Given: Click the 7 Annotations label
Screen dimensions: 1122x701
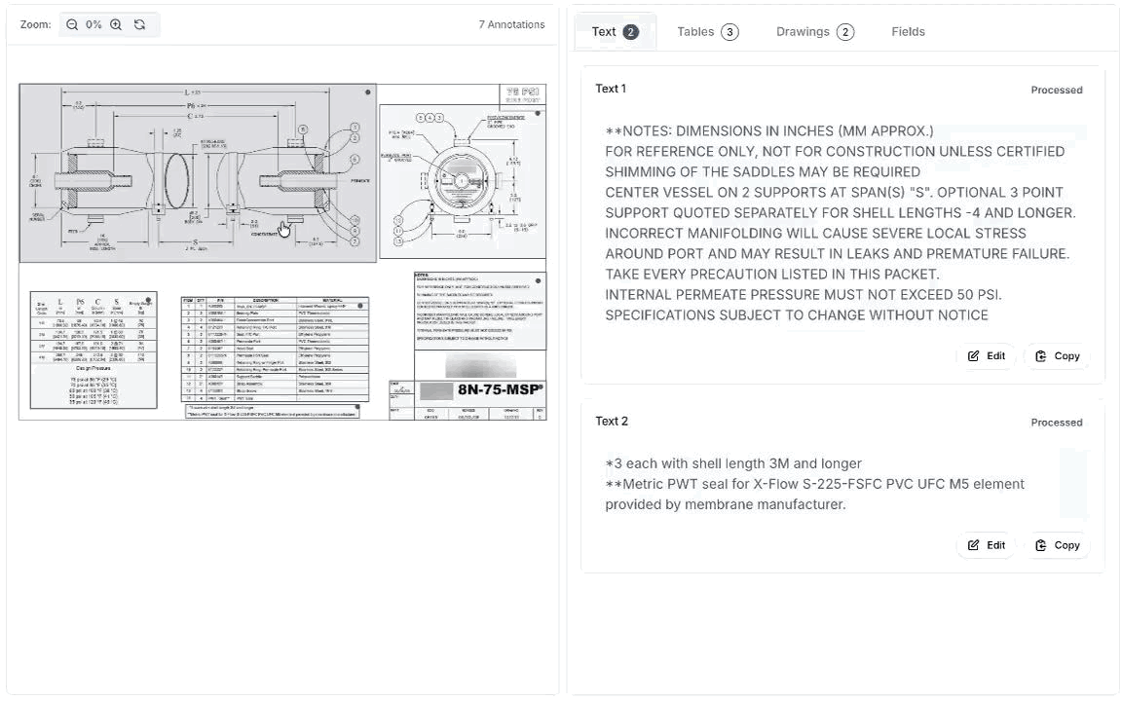Looking at the screenshot, I should (x=511, y=24).
